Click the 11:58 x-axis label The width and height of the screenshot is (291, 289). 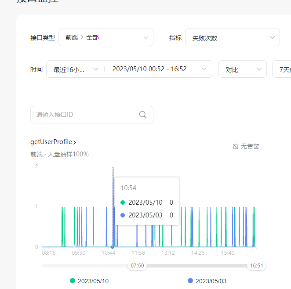tap(138, 253)
